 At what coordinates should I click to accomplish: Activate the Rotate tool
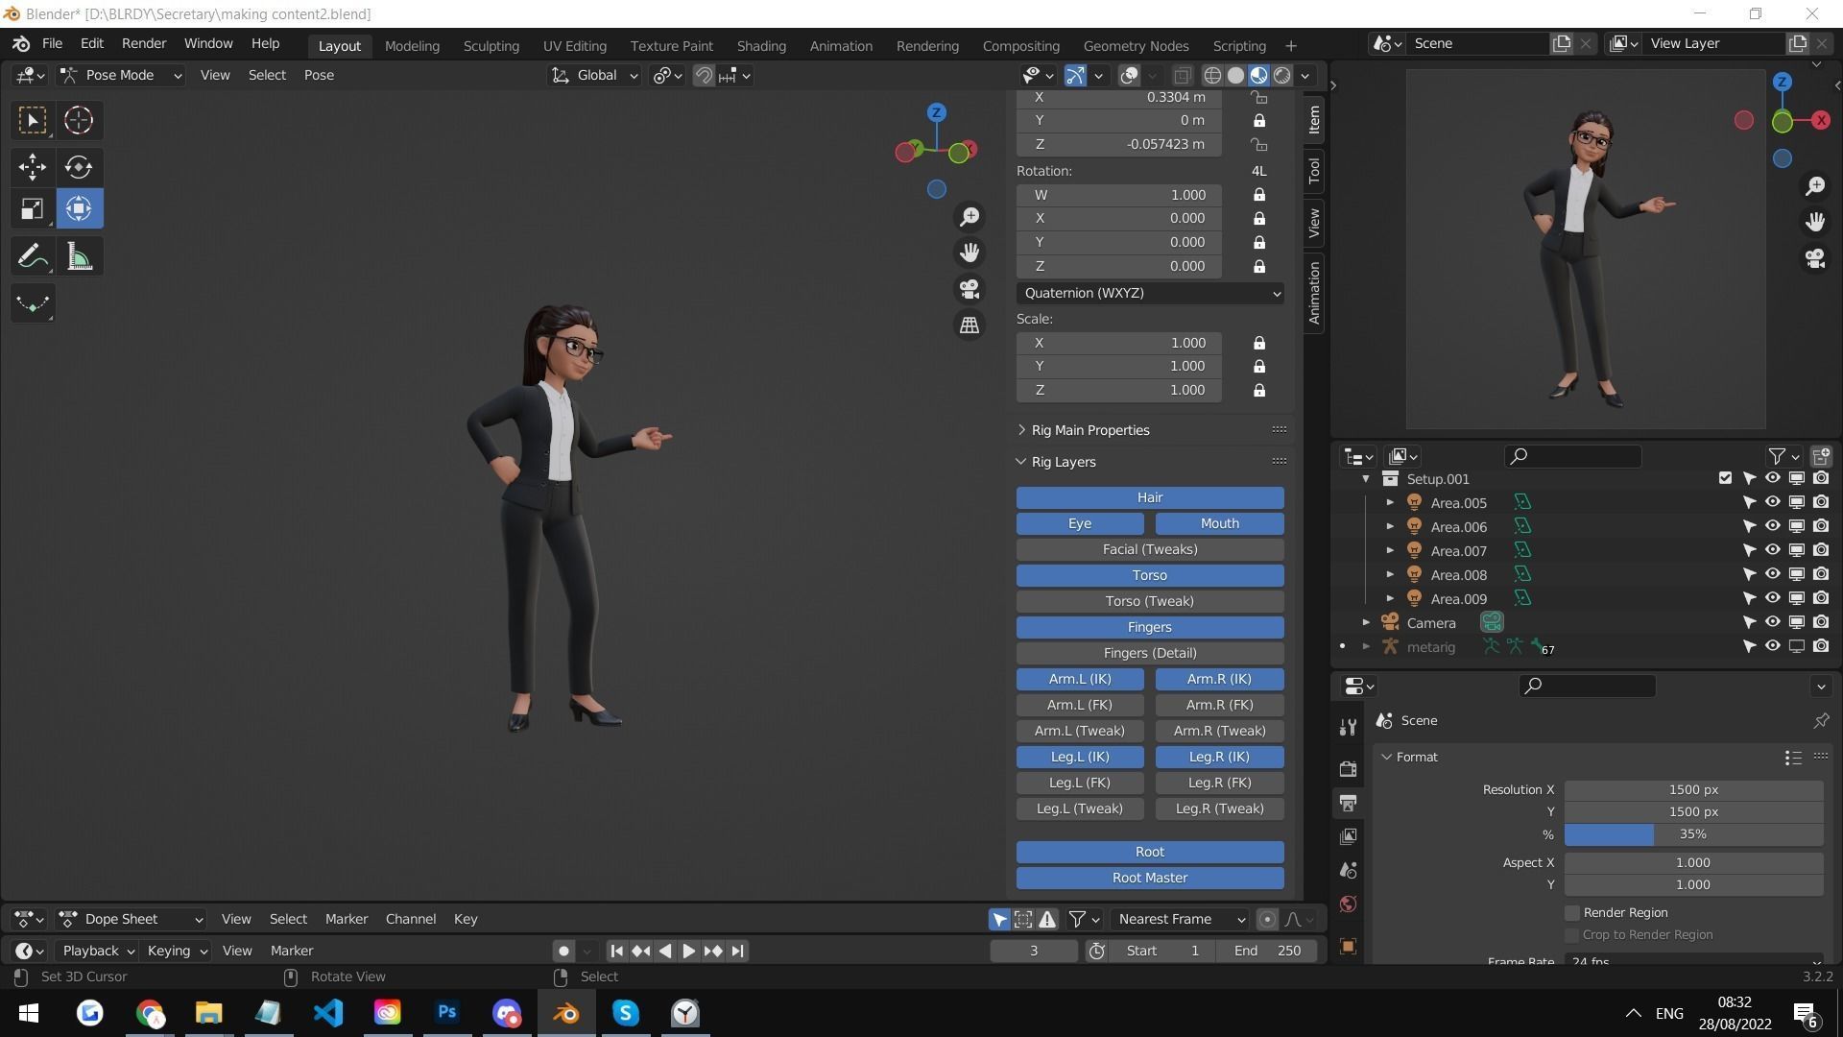click(79, 167)
